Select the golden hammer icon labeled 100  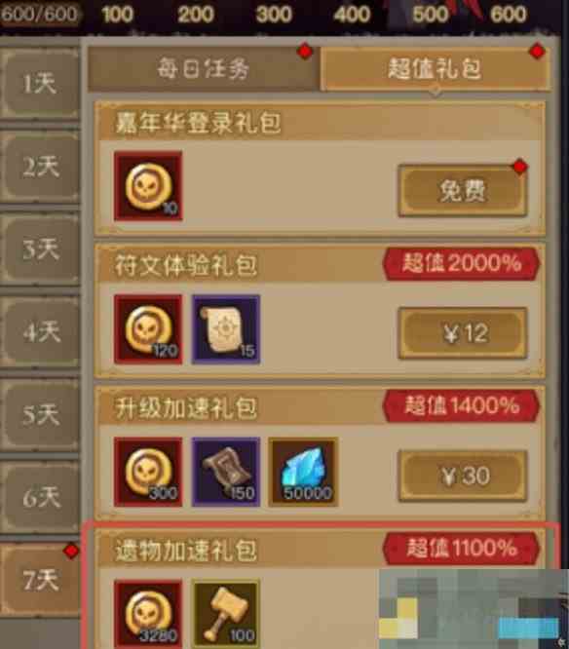[225, 614]
